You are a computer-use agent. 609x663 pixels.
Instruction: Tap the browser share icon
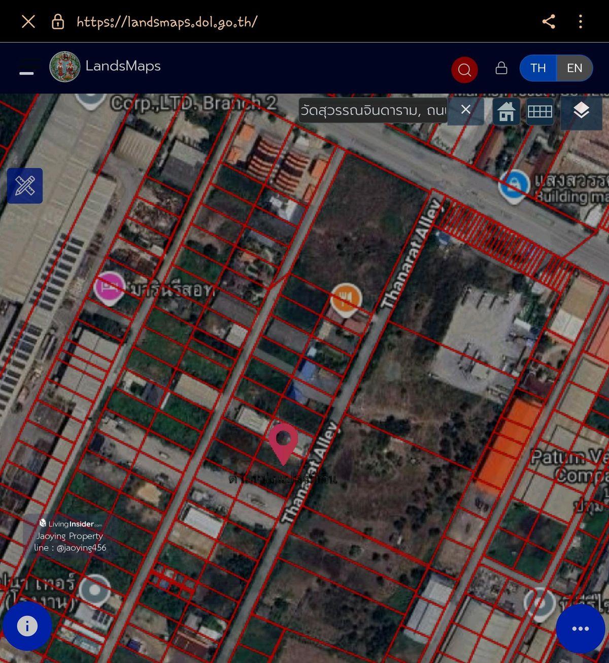coord(549,21)
